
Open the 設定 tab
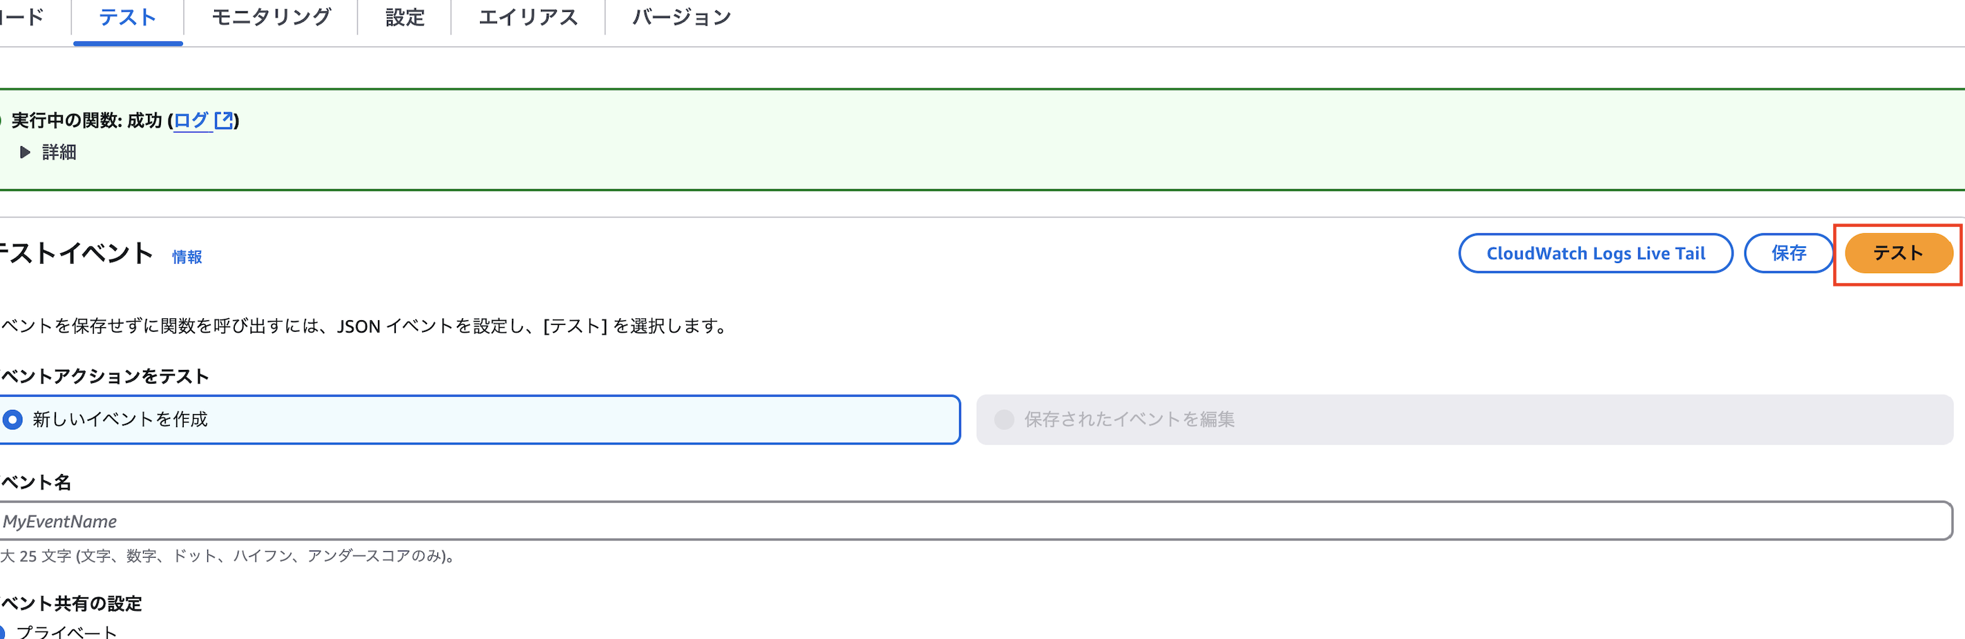[x=404, y=17]
